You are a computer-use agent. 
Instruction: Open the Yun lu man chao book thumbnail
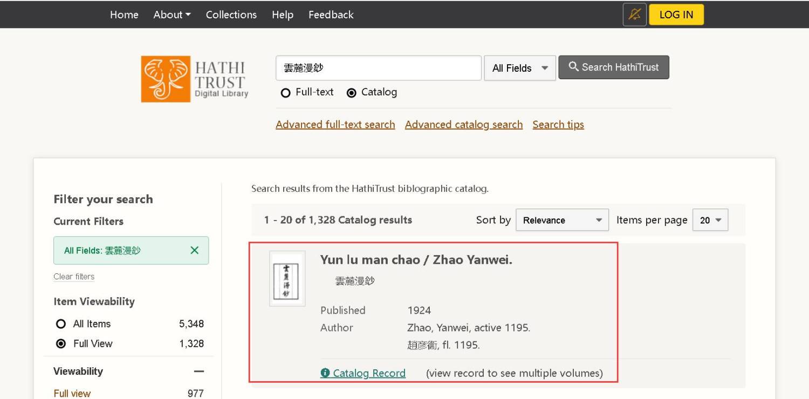point(287,278)
